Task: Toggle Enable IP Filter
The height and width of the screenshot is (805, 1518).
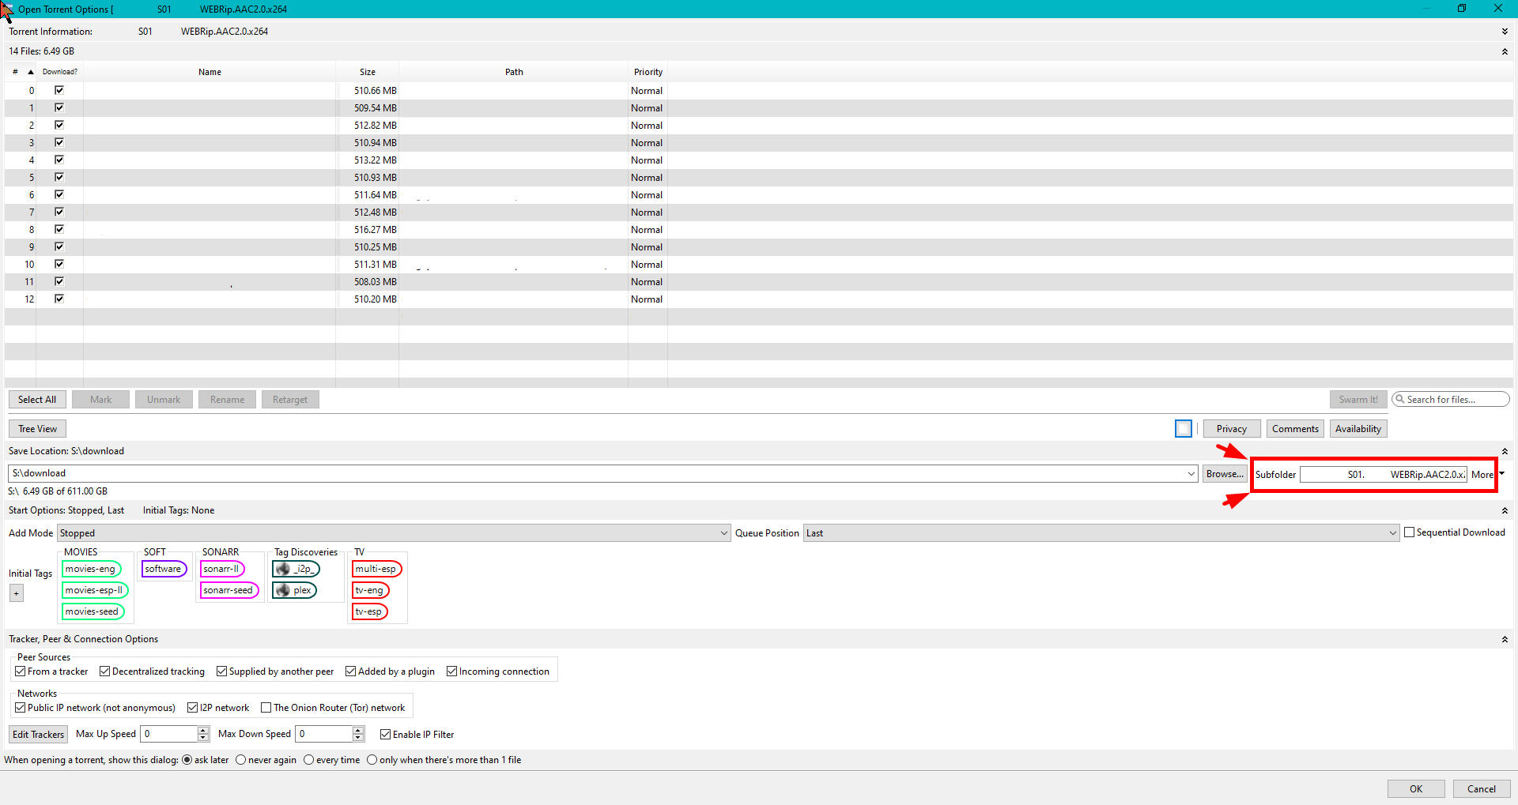Action: click(x=386, y=735)
